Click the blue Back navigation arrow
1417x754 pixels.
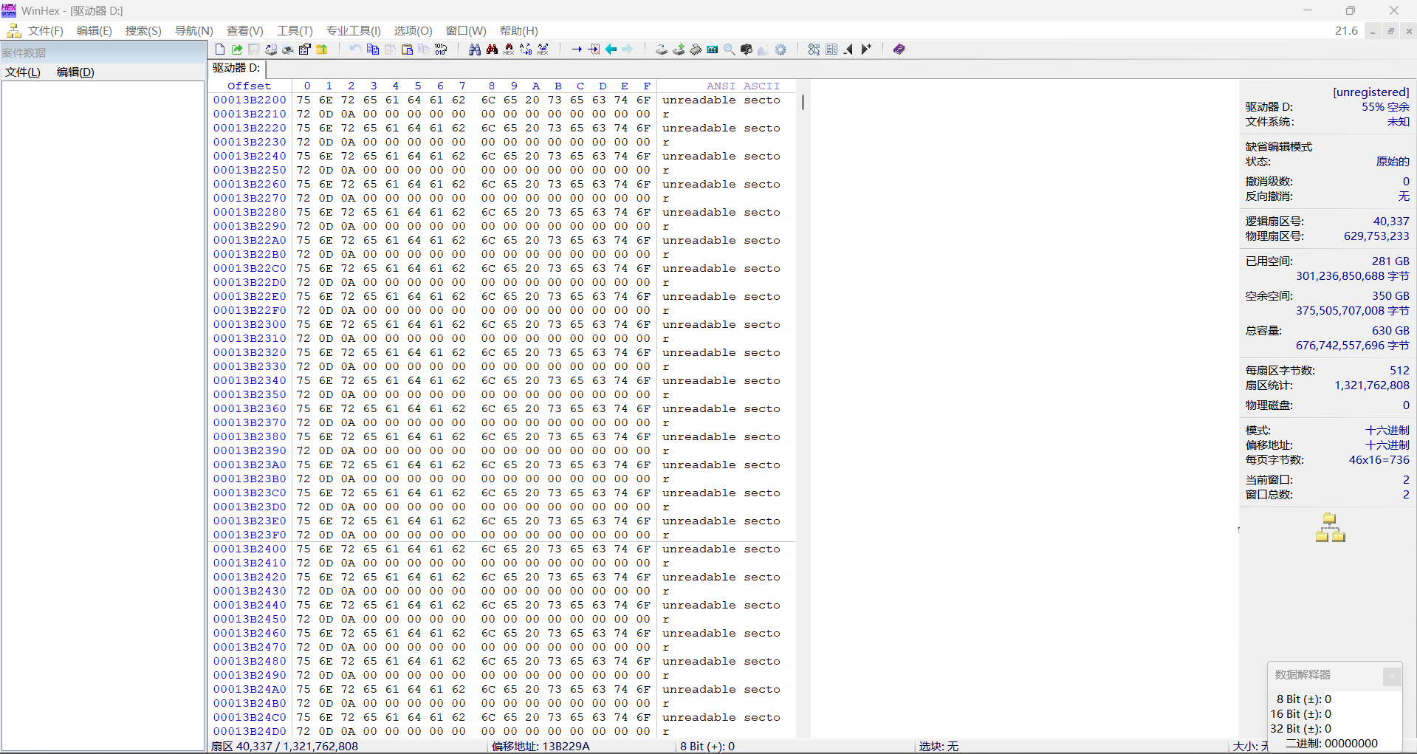tap(611, 49)
